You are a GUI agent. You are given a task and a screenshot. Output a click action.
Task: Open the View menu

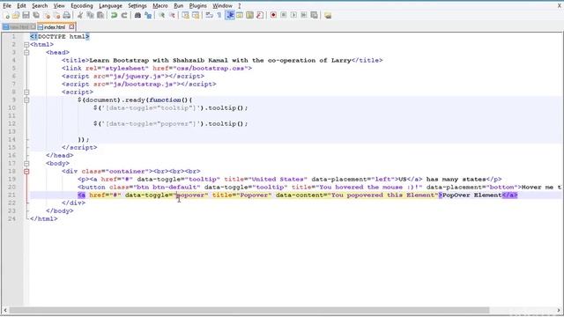pyautogui.click(x=59, y=6)
